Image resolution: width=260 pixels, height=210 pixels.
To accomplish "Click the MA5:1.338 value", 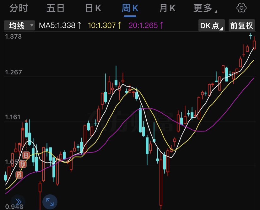I will pos(60,25).
